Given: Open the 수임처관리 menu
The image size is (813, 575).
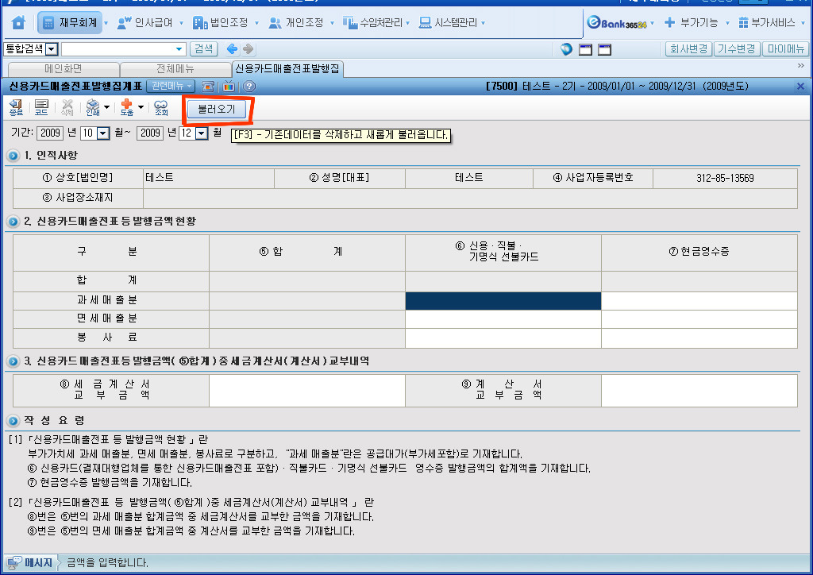Looking at the screenshot, I should coord(372,23).
